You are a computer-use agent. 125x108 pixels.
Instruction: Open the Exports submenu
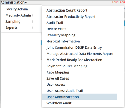pos(12,28)
